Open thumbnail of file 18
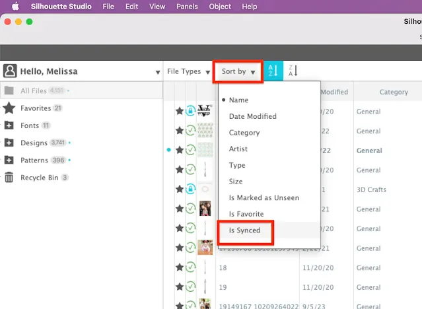Viewport: 422px width, 309px height. tap(205, 267)
